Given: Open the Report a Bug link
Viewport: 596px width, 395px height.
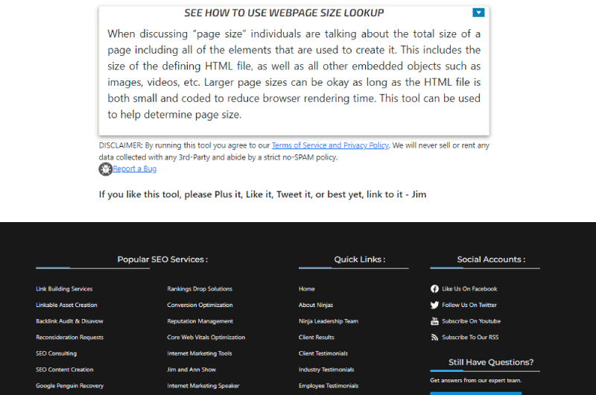Looking at the screenshot, I should click(135, 168).
